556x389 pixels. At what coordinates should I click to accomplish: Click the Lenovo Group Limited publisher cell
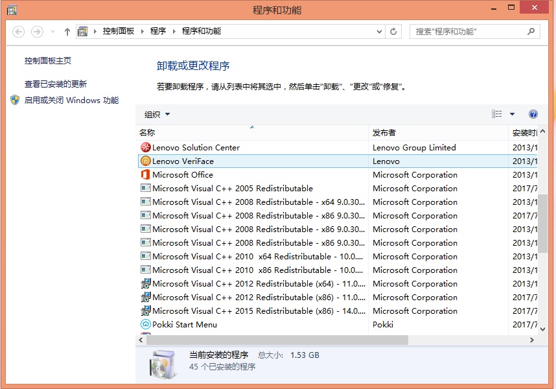pyautogui.click(x=414, y=148)
